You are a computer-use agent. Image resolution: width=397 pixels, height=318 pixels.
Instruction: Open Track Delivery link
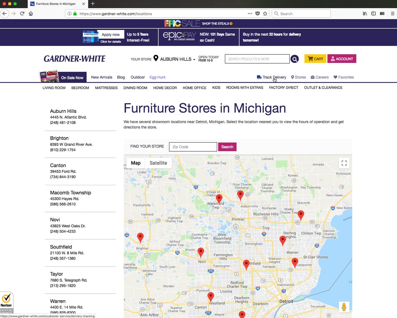point(272,77)
